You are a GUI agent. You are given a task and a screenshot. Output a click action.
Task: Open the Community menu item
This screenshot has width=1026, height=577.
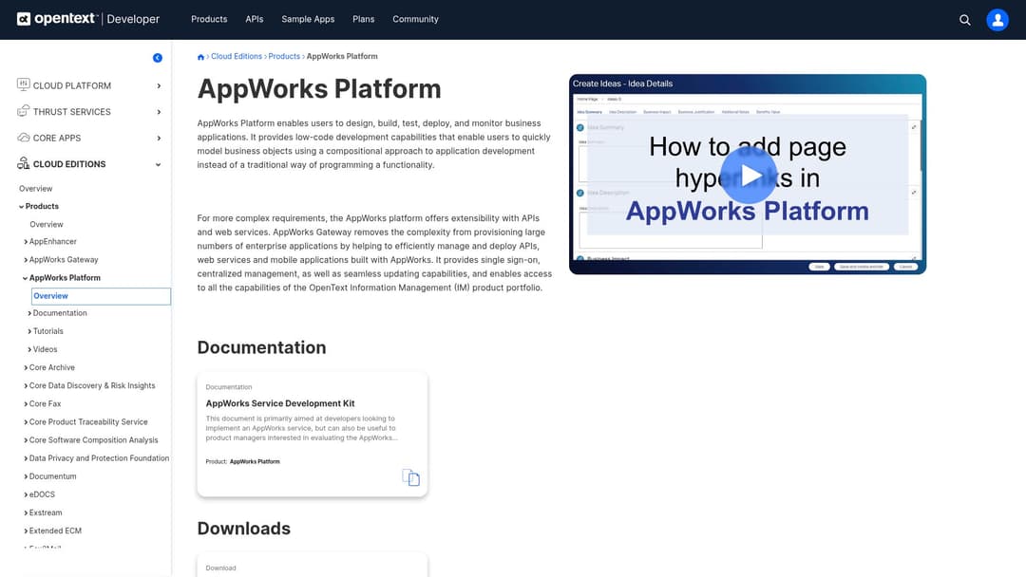[x=415, y=19]
